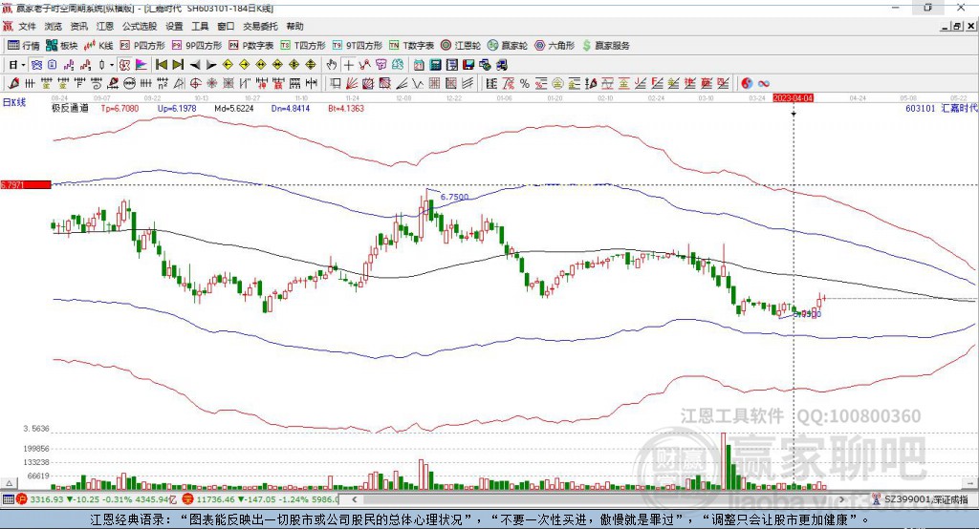The height and width of the screenshot is (529, 979).
Task: Select the 2023-04-04 date marker
Action: click(x=793, y=98)
